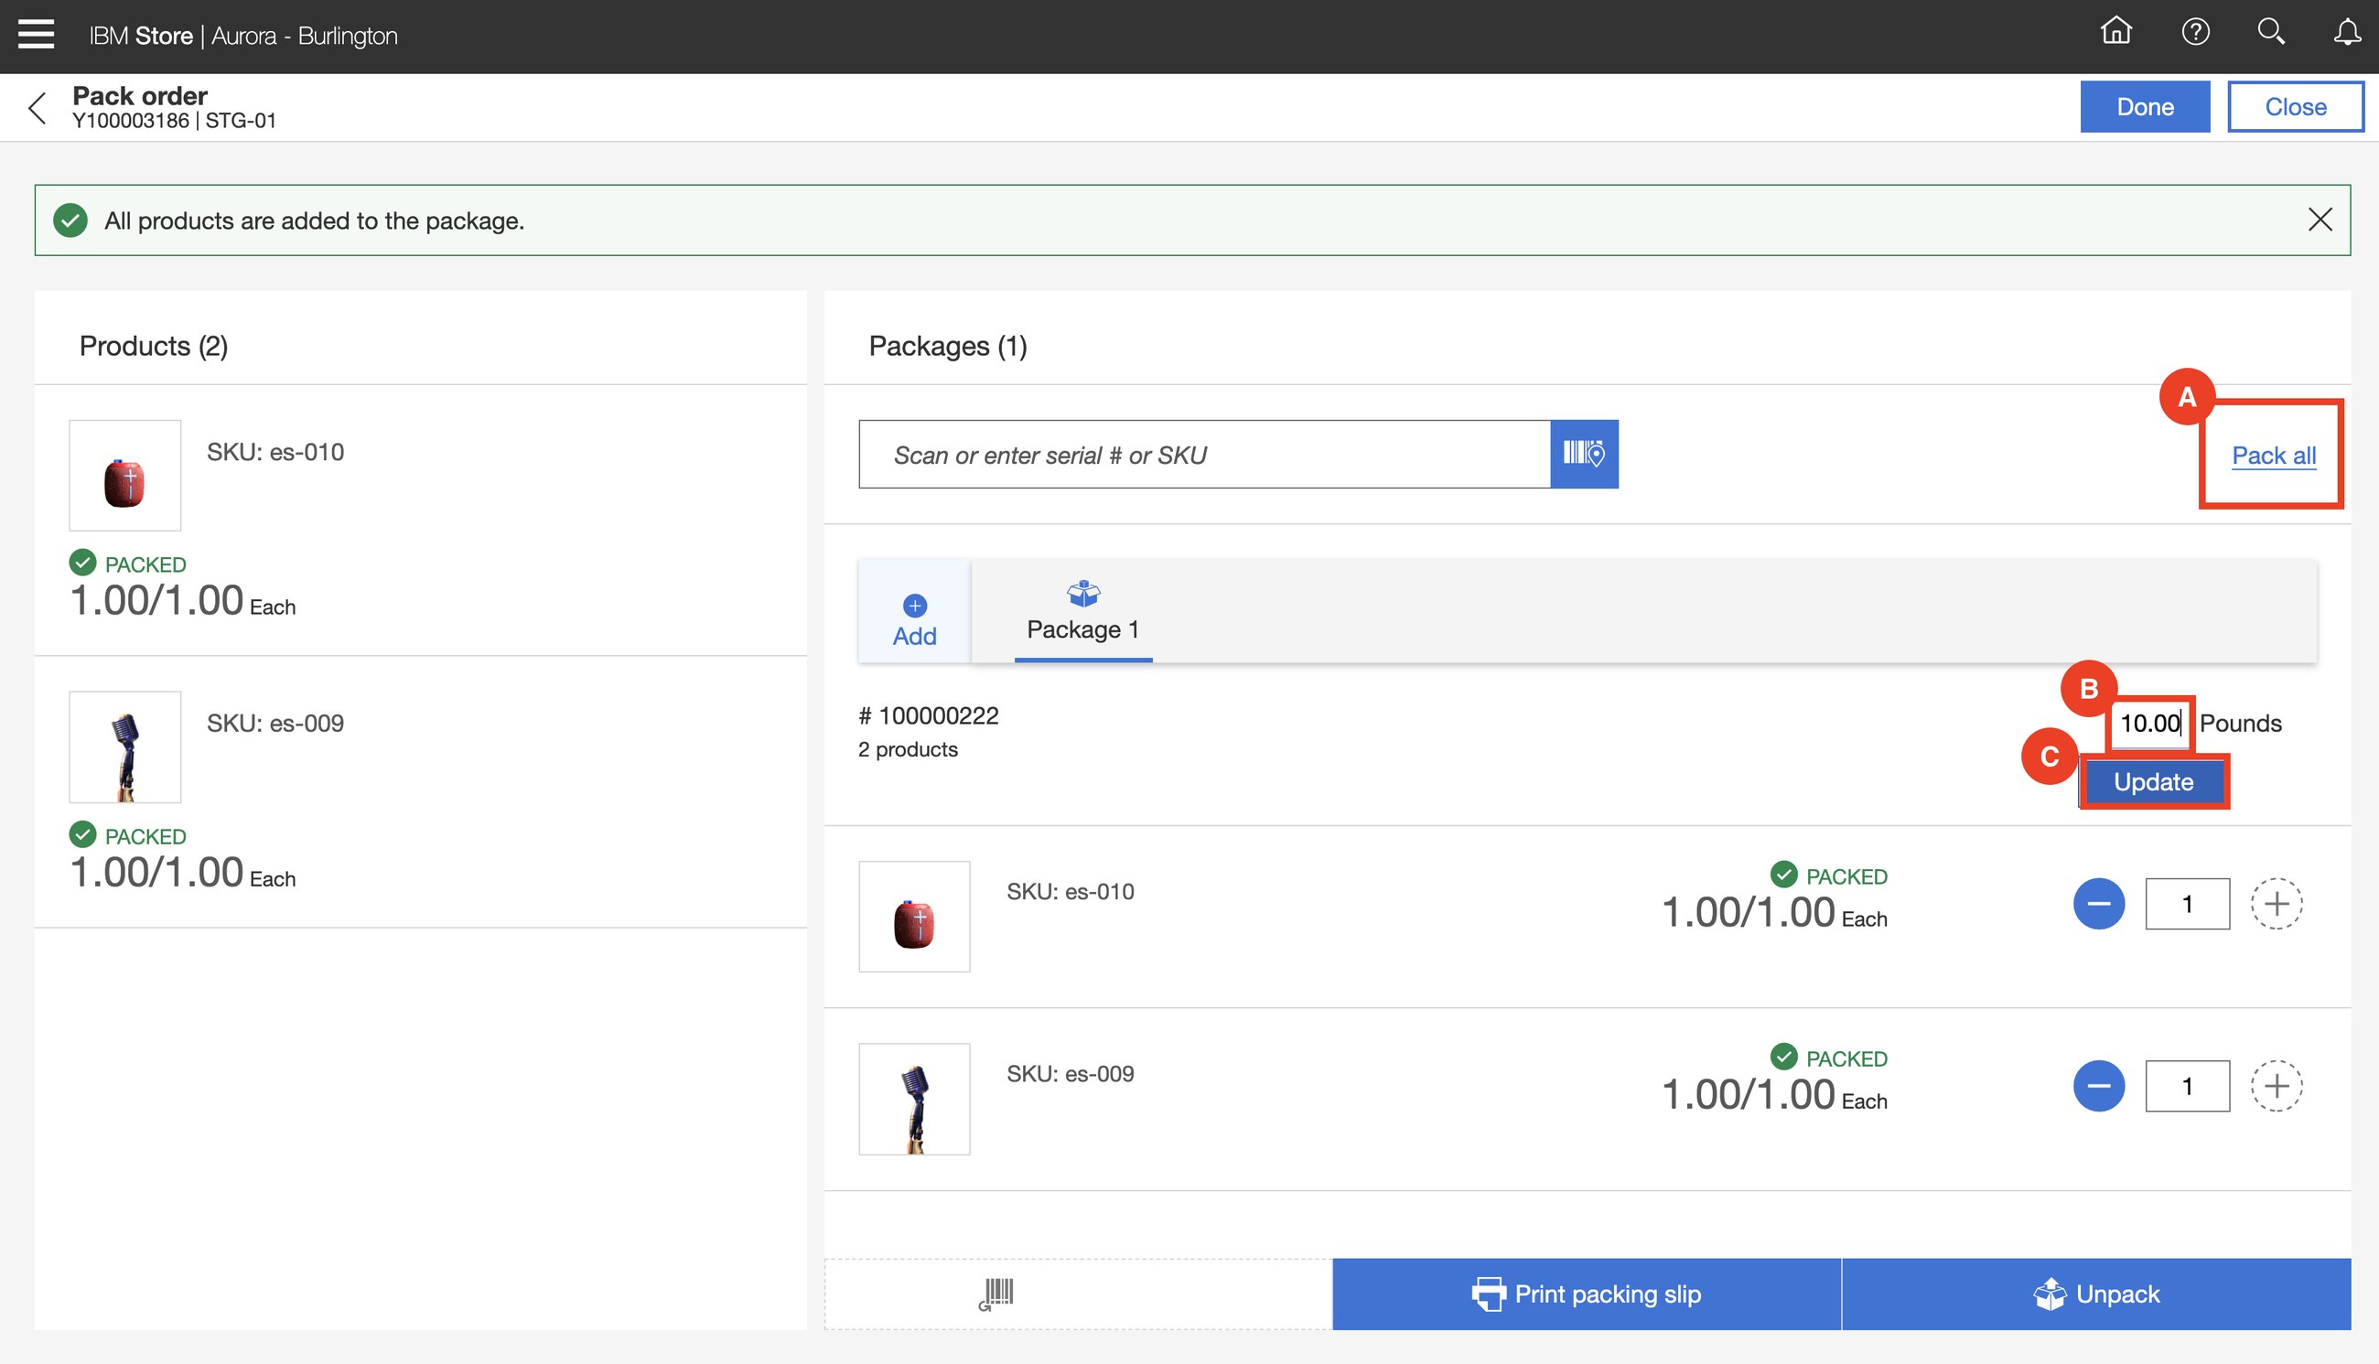Click SKU: es-010 text in Products panel
This screenshot has height=1364, width=2379.
275,453
